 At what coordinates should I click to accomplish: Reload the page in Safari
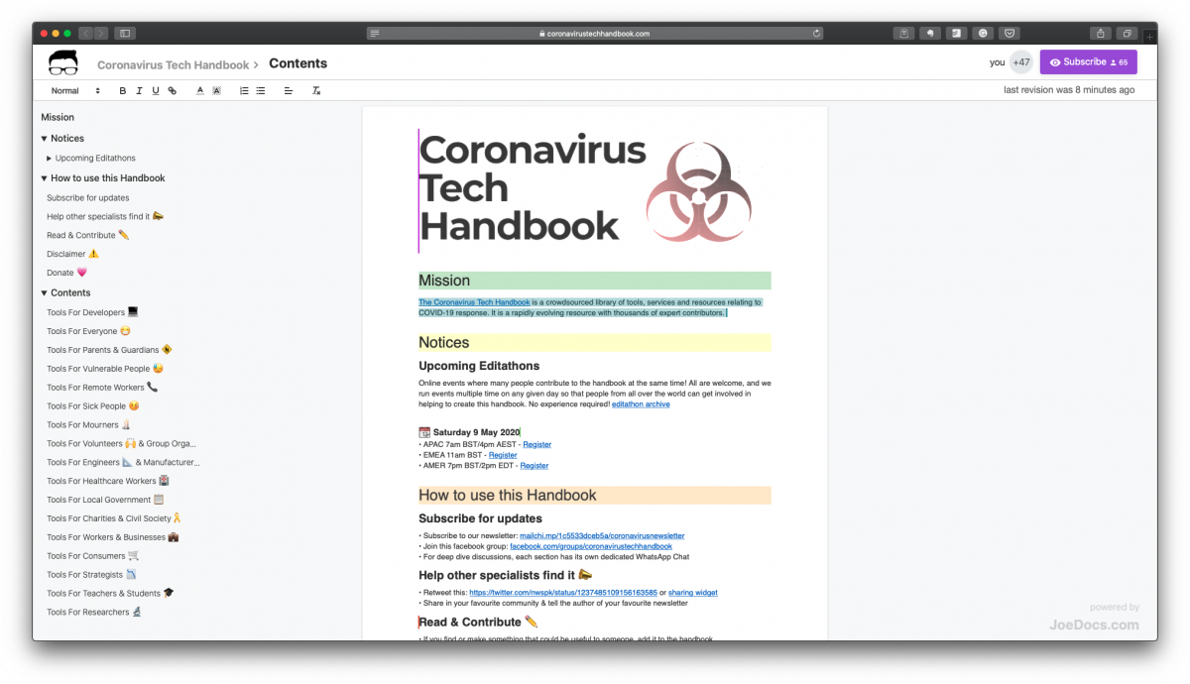(816, 33)
